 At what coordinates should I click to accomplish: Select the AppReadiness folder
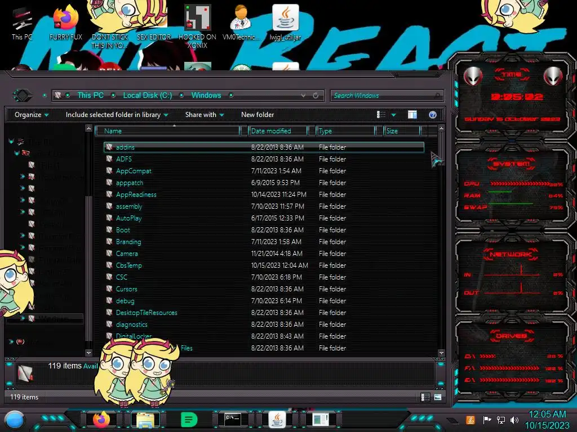click(264, 194)
